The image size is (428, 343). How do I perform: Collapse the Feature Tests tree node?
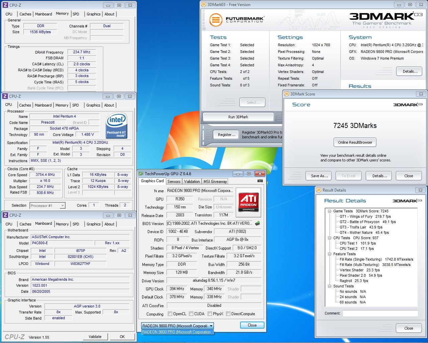[329, 254]
